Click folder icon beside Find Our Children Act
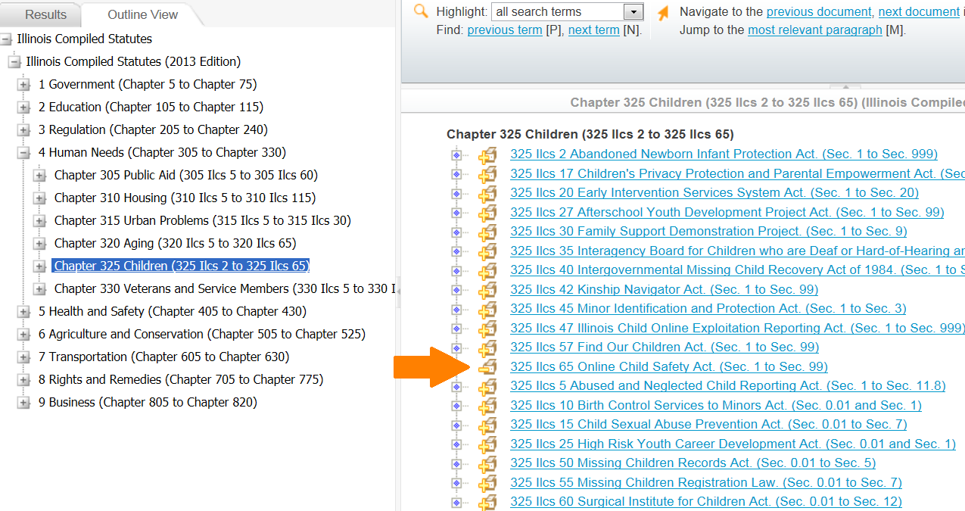This screenshot has width=965, height=511. (x=487, y=347)
